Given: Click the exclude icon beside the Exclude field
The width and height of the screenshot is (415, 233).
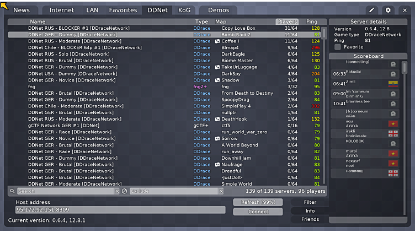Looking at the screenshot, I should click(124, 191).
